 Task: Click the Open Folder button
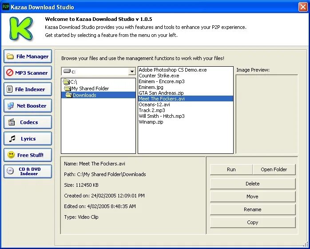pos(274,169)
